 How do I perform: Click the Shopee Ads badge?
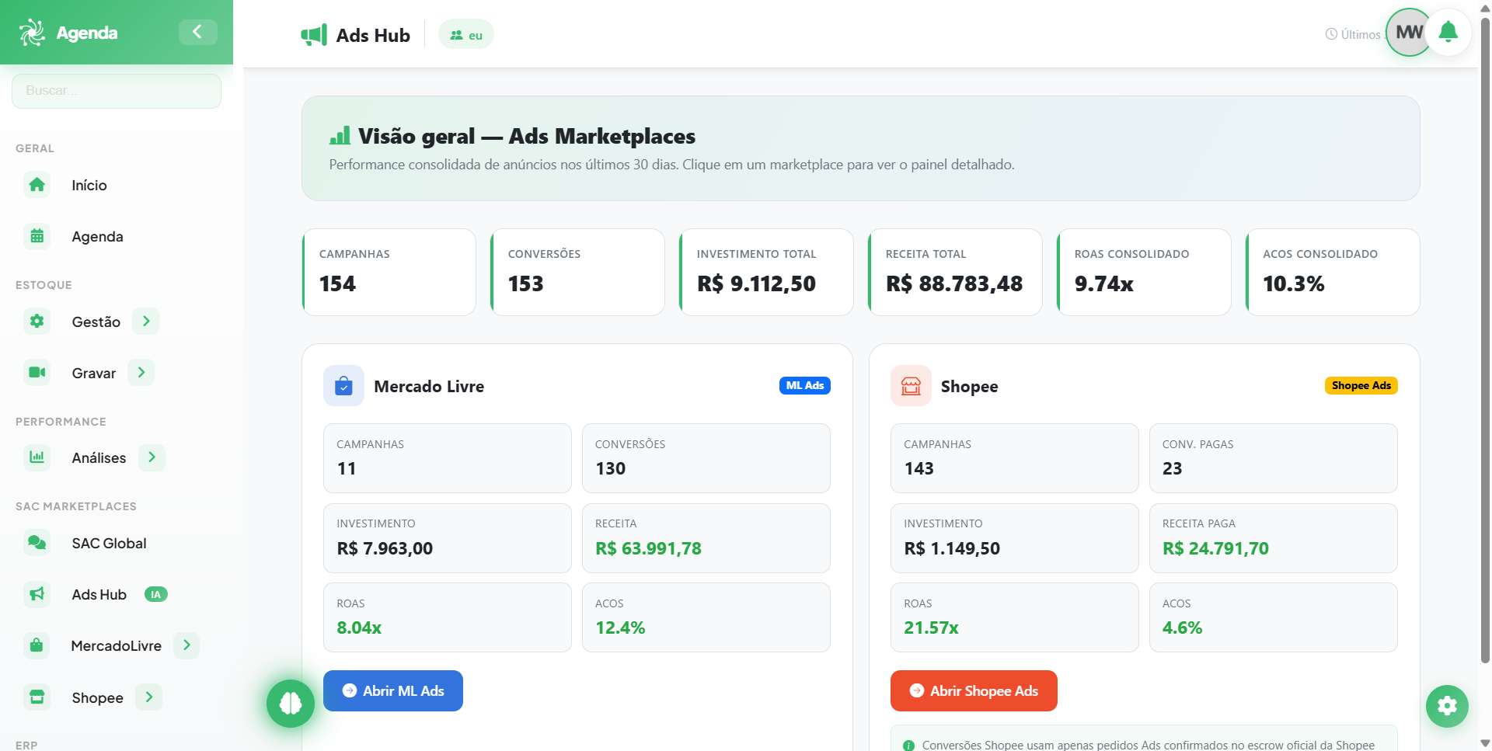coord(1361,385)
